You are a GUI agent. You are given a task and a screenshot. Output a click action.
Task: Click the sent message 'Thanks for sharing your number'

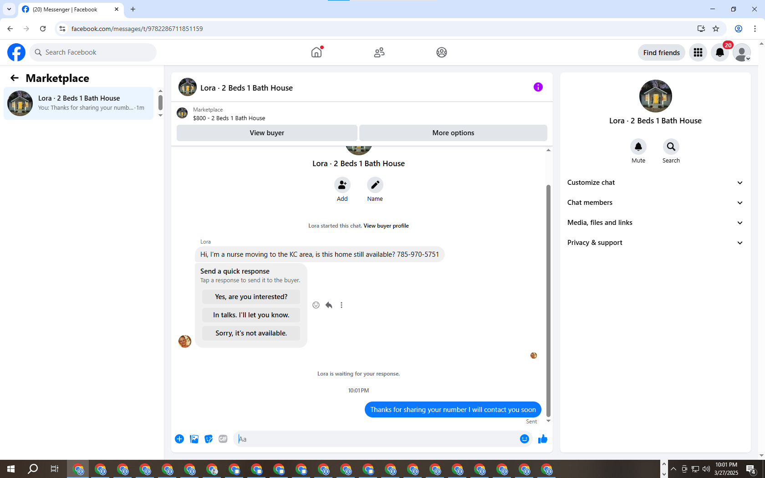coord(453,410)
